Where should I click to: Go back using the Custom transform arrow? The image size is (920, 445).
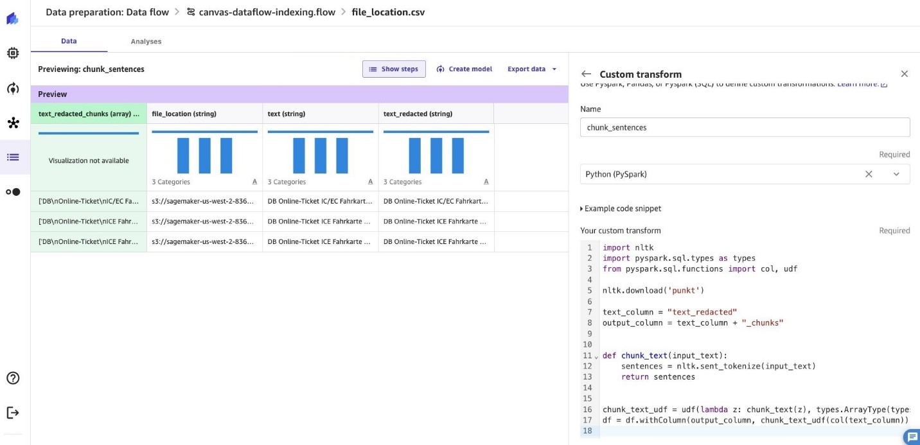coord(586,74)
